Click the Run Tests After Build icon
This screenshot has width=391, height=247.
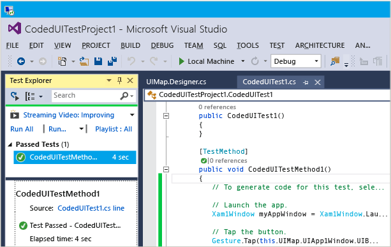coord(15,96)
